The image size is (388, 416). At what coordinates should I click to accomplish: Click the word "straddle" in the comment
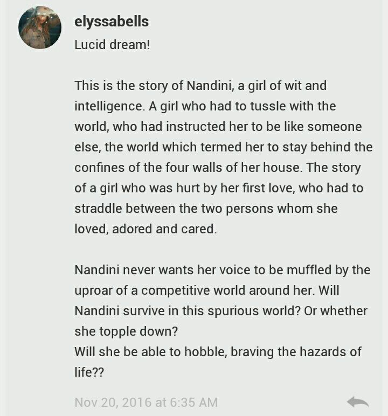point(98,208)
